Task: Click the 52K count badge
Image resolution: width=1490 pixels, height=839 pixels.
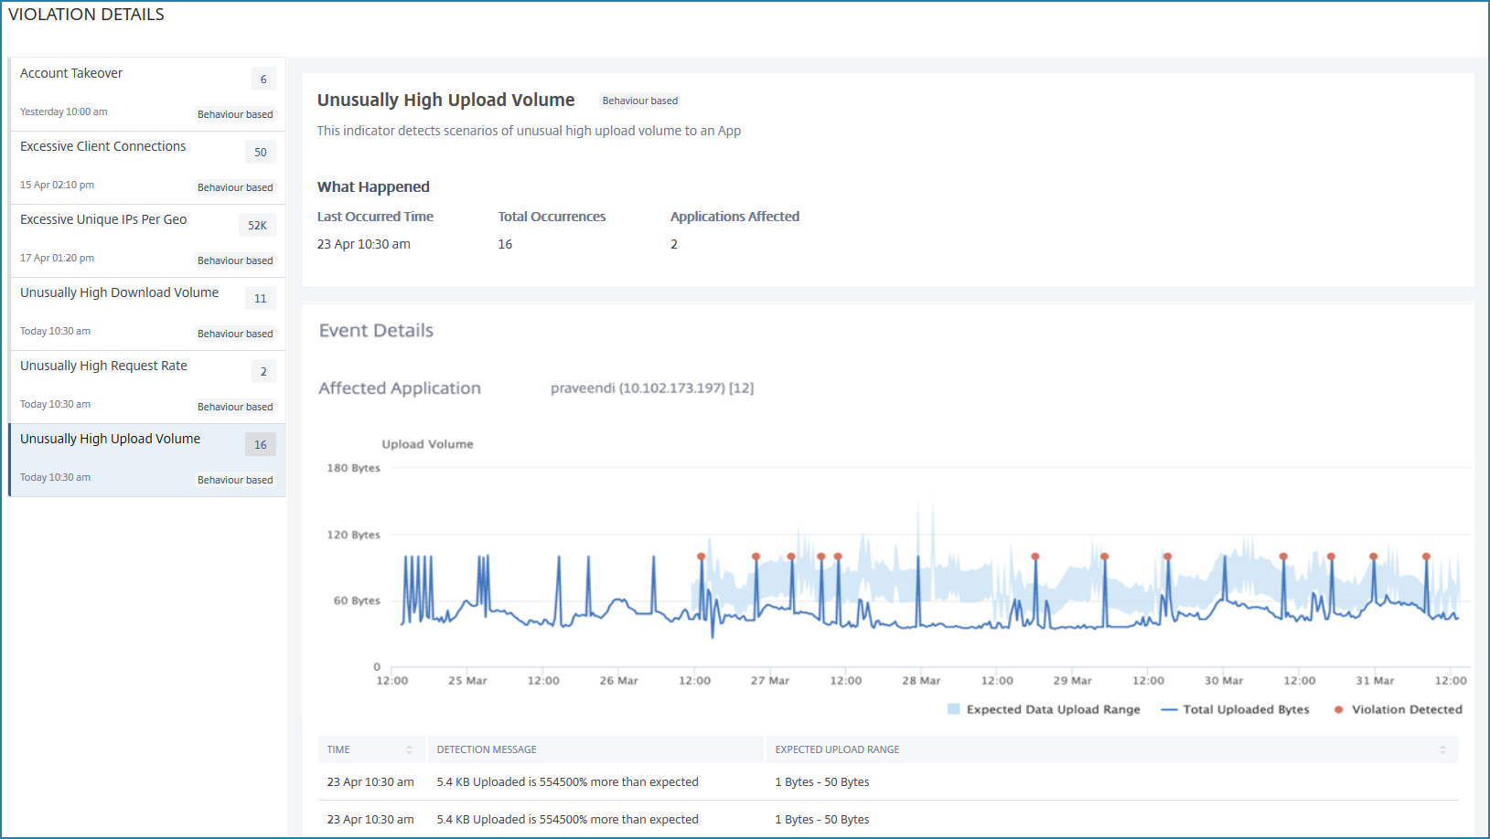Action: [257, 226]
